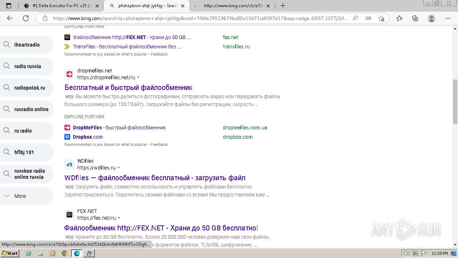Close the bing.com/ck tab
The image size is (458, 258).
(x=269, y=6)
